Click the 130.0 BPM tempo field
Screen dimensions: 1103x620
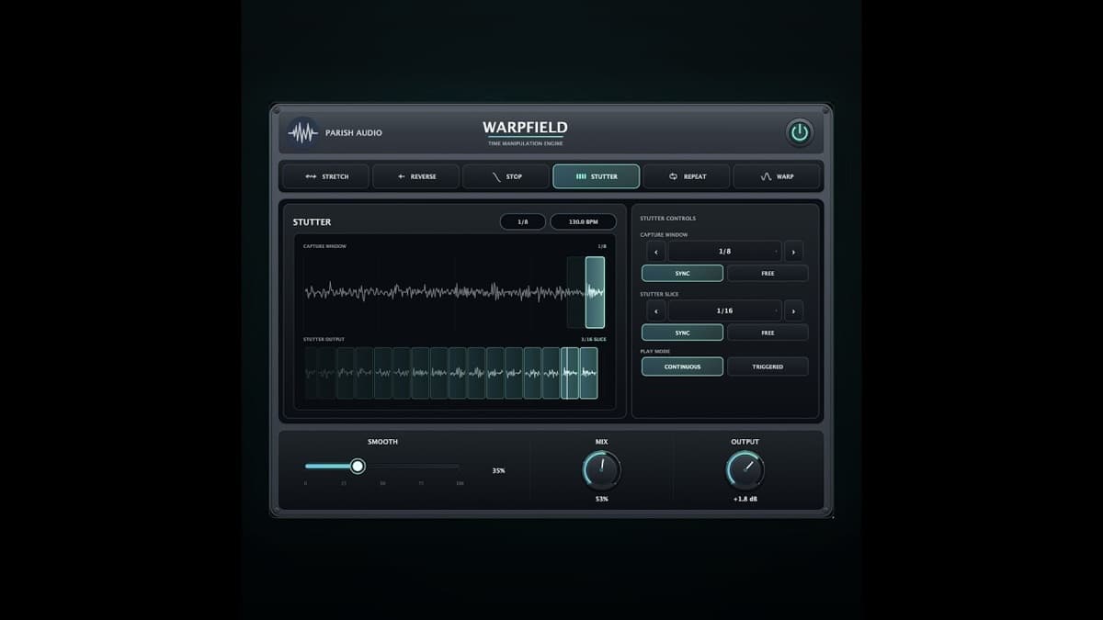click(x=583, y=222)
